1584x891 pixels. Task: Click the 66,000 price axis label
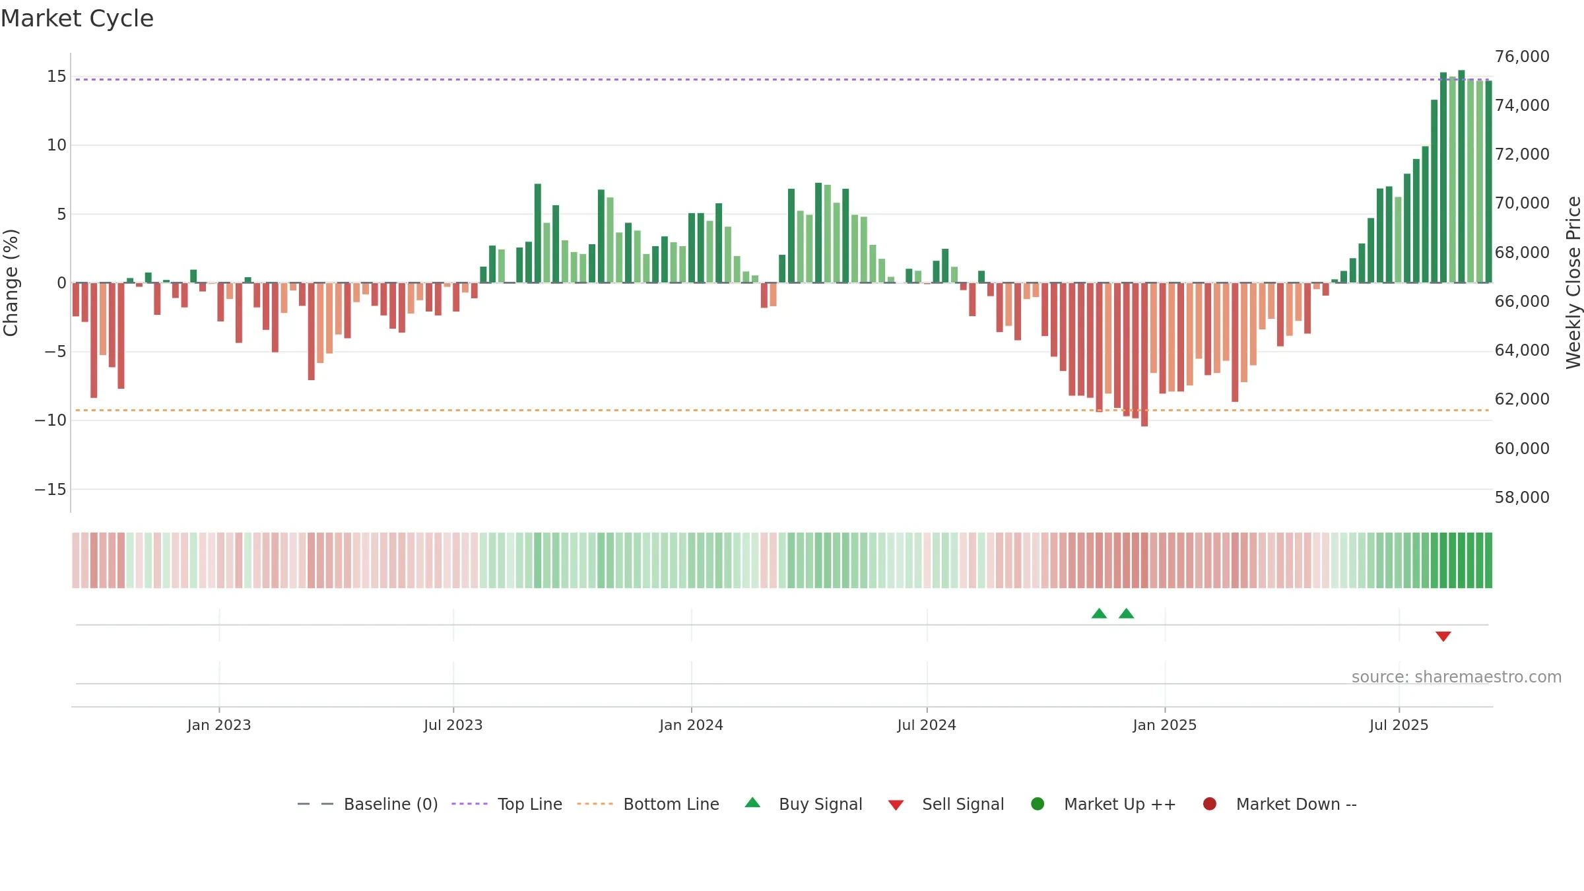pos(1522,302)
